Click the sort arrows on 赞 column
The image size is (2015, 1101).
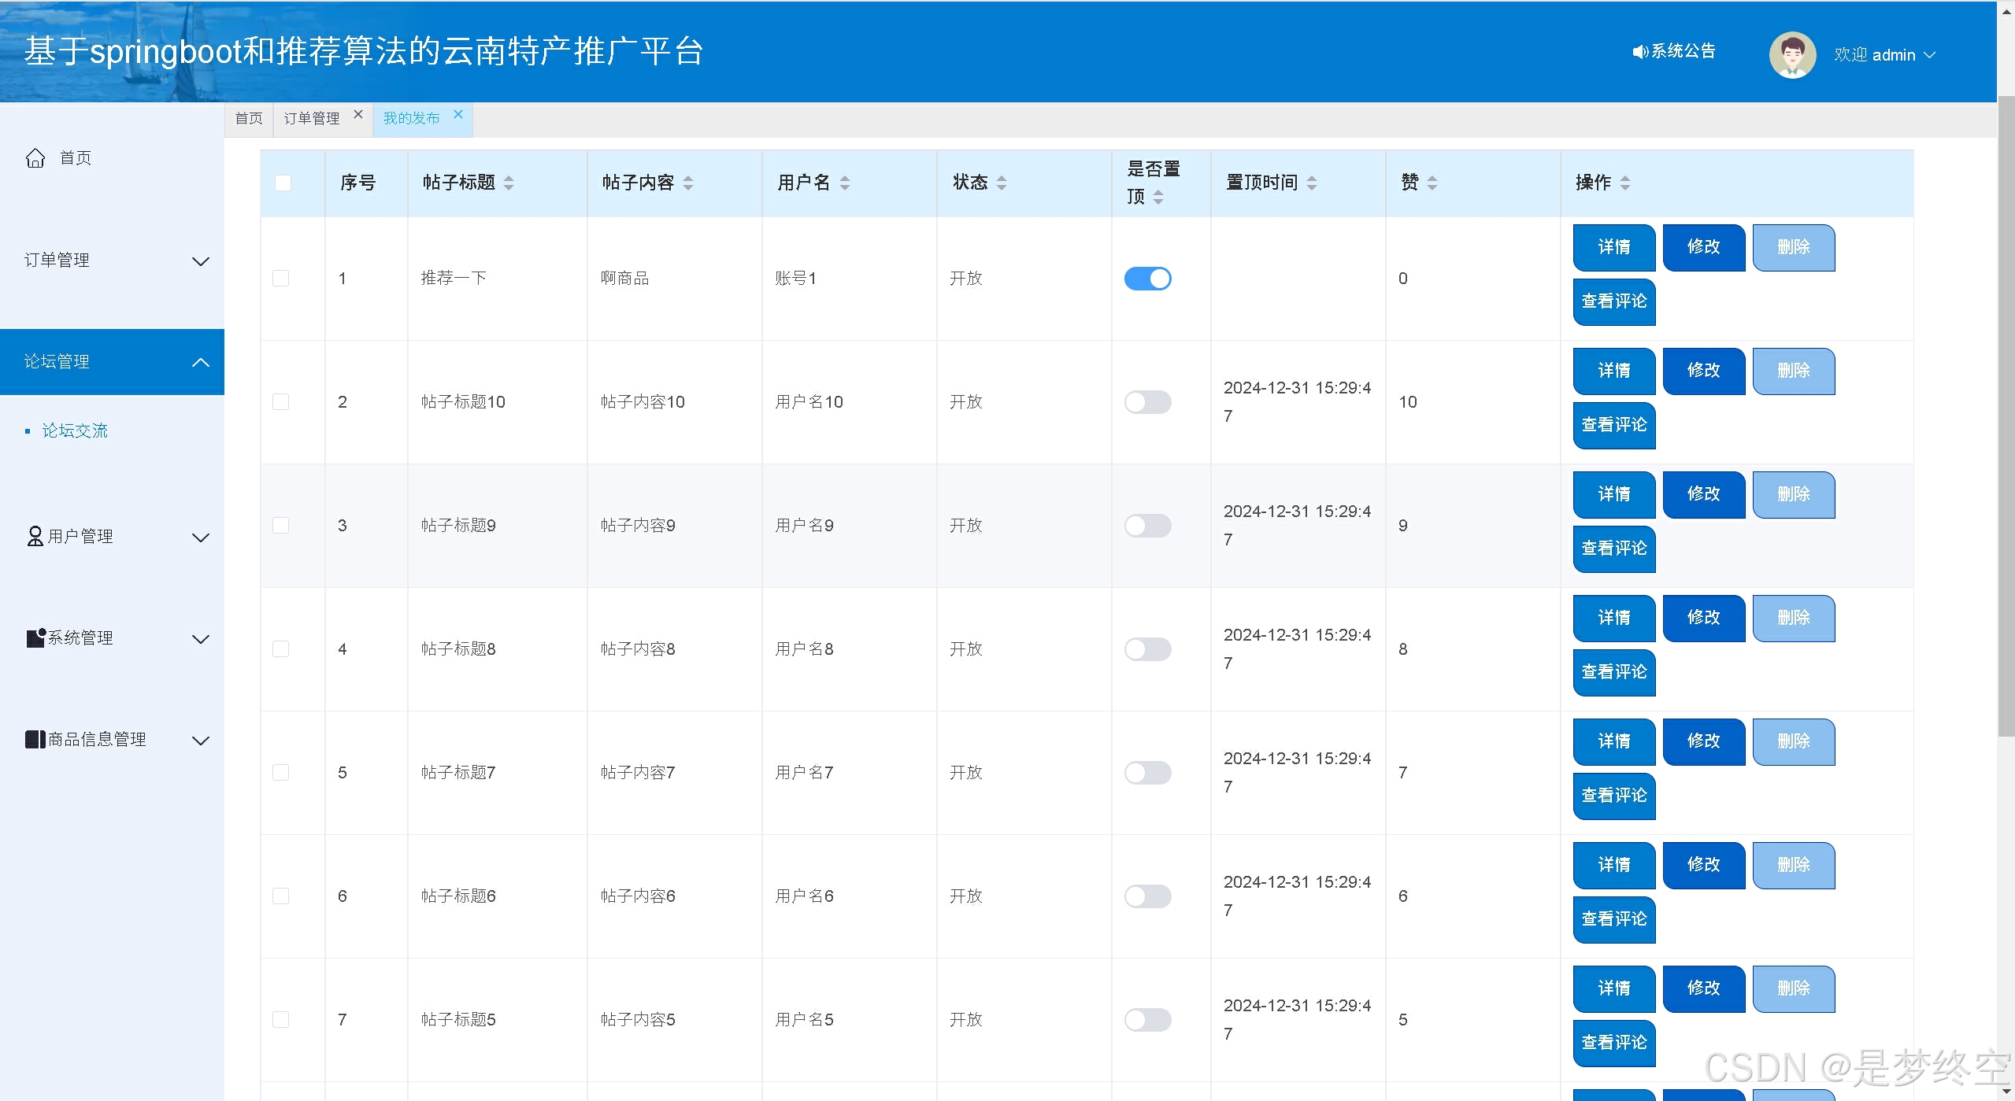pyautogui.click(x=1432, y=183)
